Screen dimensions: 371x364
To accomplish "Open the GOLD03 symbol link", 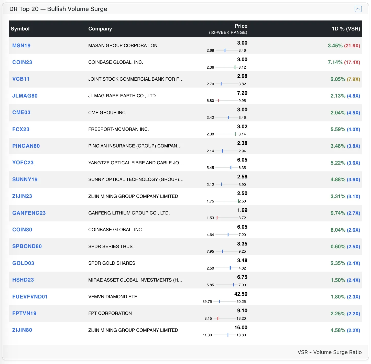I will pos(23,263).
